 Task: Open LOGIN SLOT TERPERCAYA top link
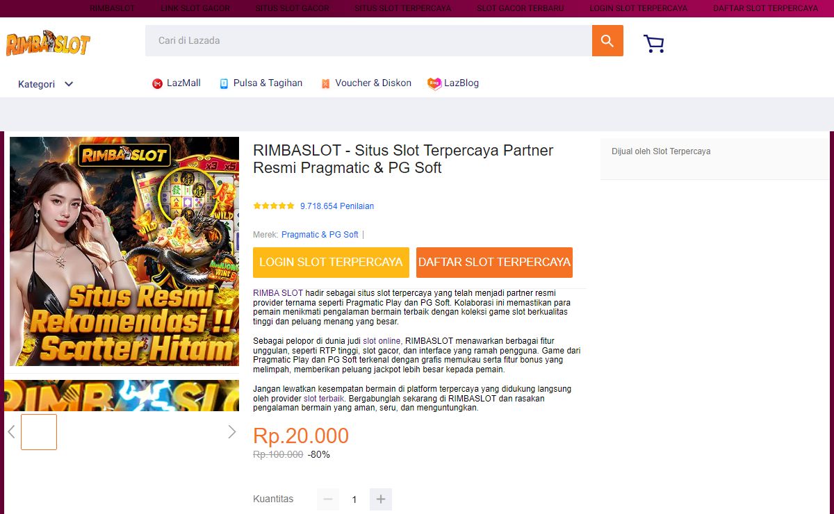coord(638,8)
